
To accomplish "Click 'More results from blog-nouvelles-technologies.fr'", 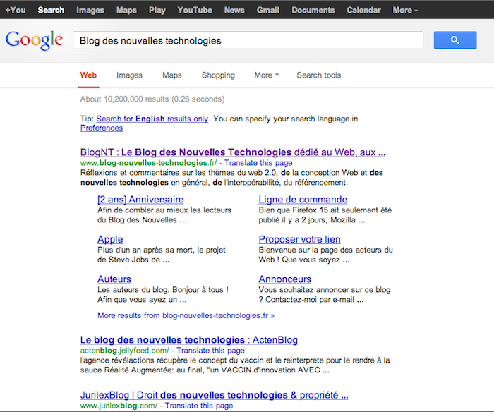I will coord(186,315).
